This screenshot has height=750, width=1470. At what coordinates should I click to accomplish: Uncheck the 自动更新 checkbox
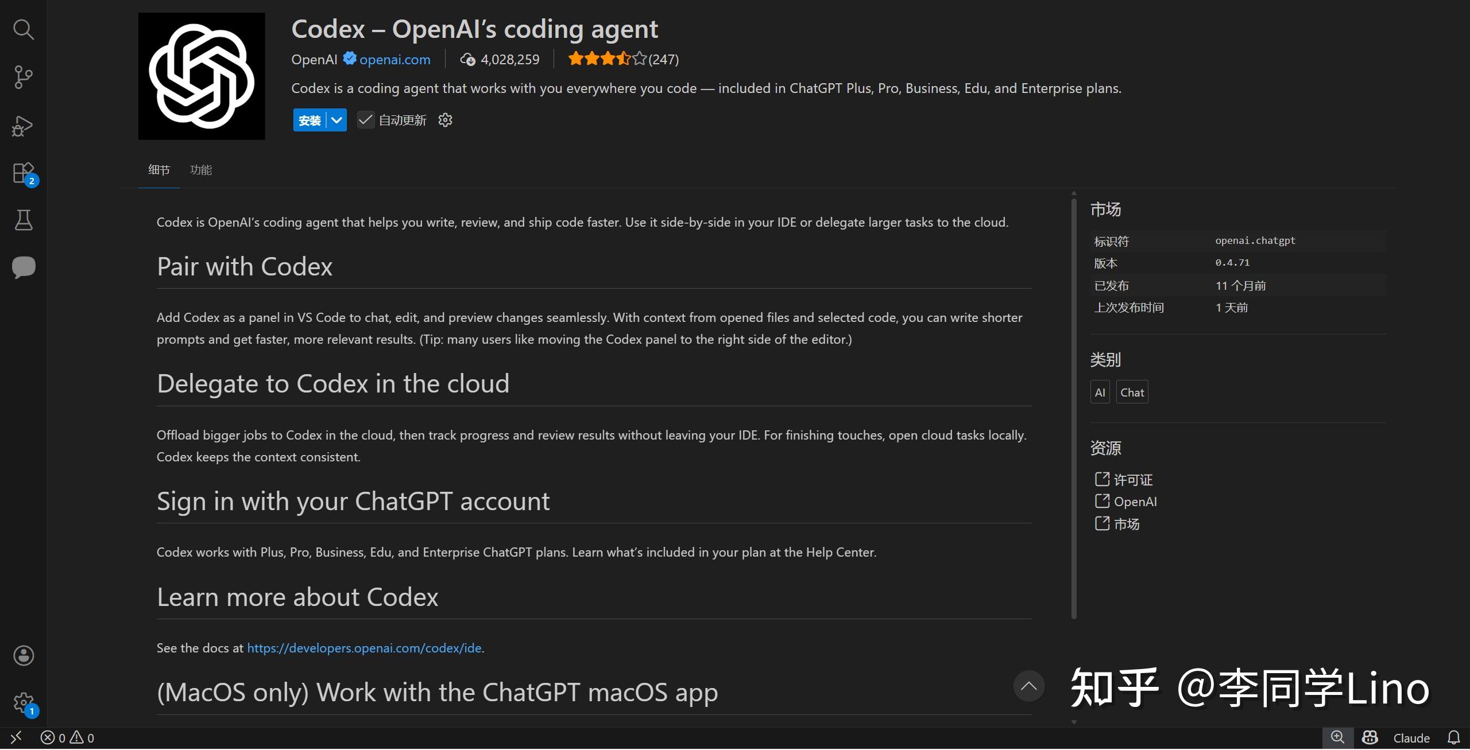pyautogui.click(x=365, y=120)
